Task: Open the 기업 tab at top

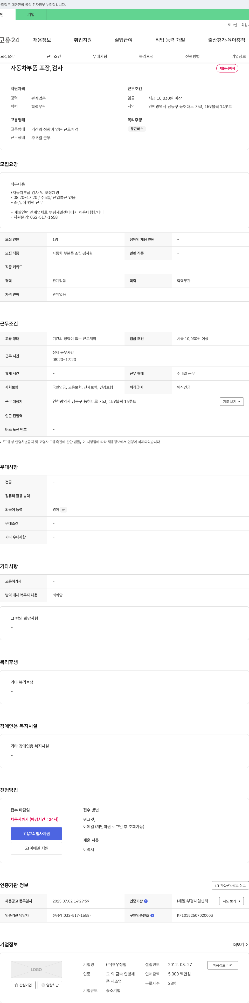Action: pyautogui.click(x=31, y=14)
